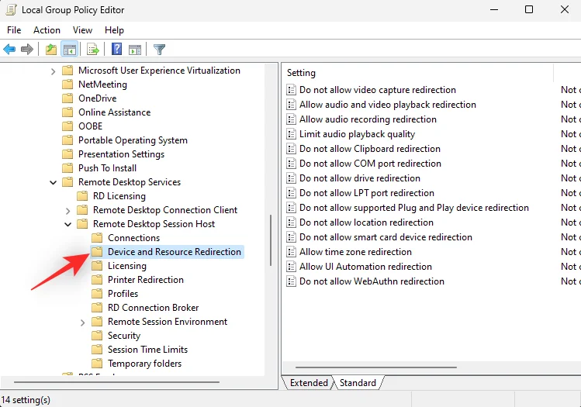Click folder icon next to Profiles
The width and height of the screenshot is (581, 407).
click(97, 294)
